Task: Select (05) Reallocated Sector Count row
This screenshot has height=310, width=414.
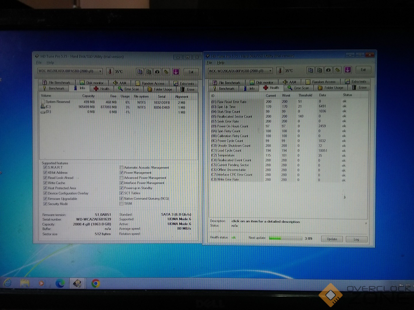Action: pyautogui.click(x=288, y=117)
